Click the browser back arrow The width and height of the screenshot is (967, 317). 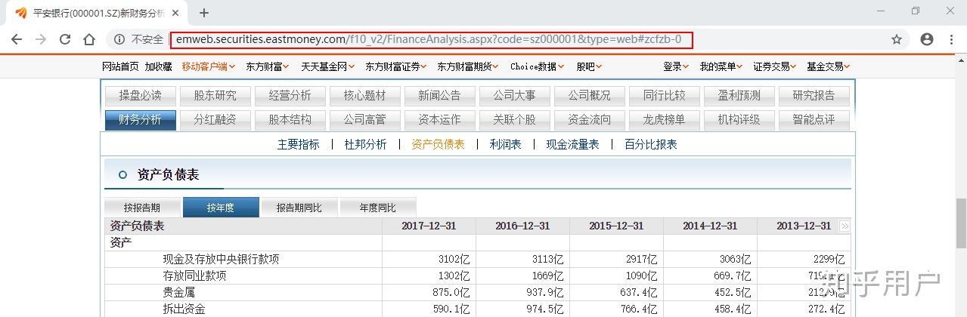tap(17, 39)
